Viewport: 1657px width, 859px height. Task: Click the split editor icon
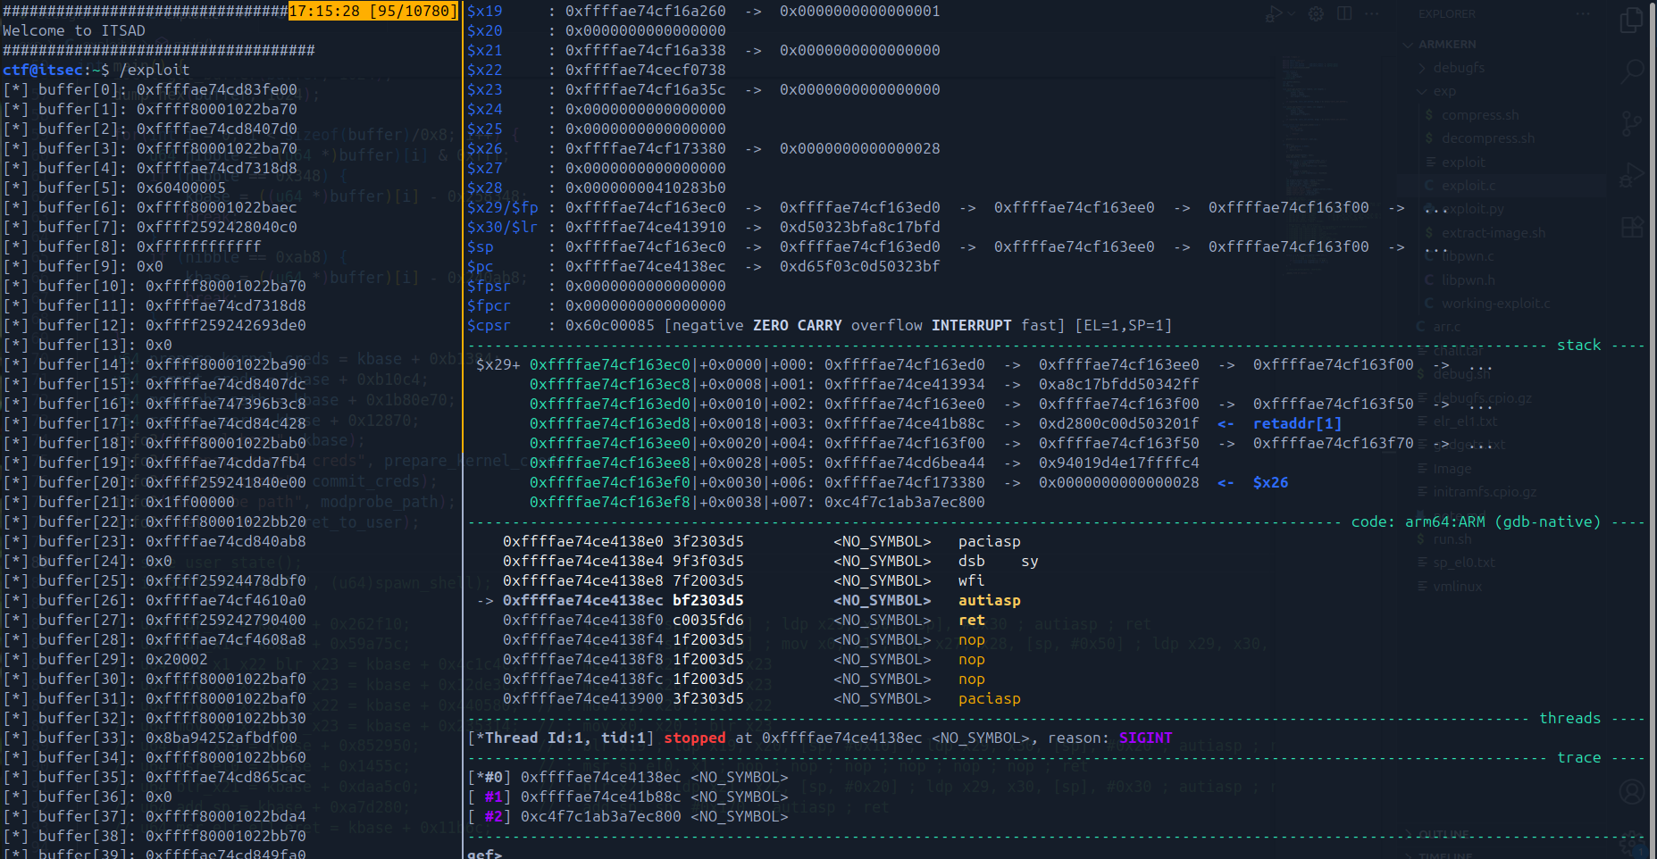pyautogui.click(x=1344, y=13)
